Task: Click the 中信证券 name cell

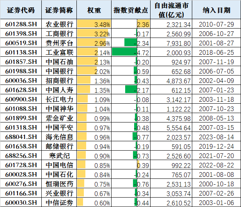Action: [59, 202]
